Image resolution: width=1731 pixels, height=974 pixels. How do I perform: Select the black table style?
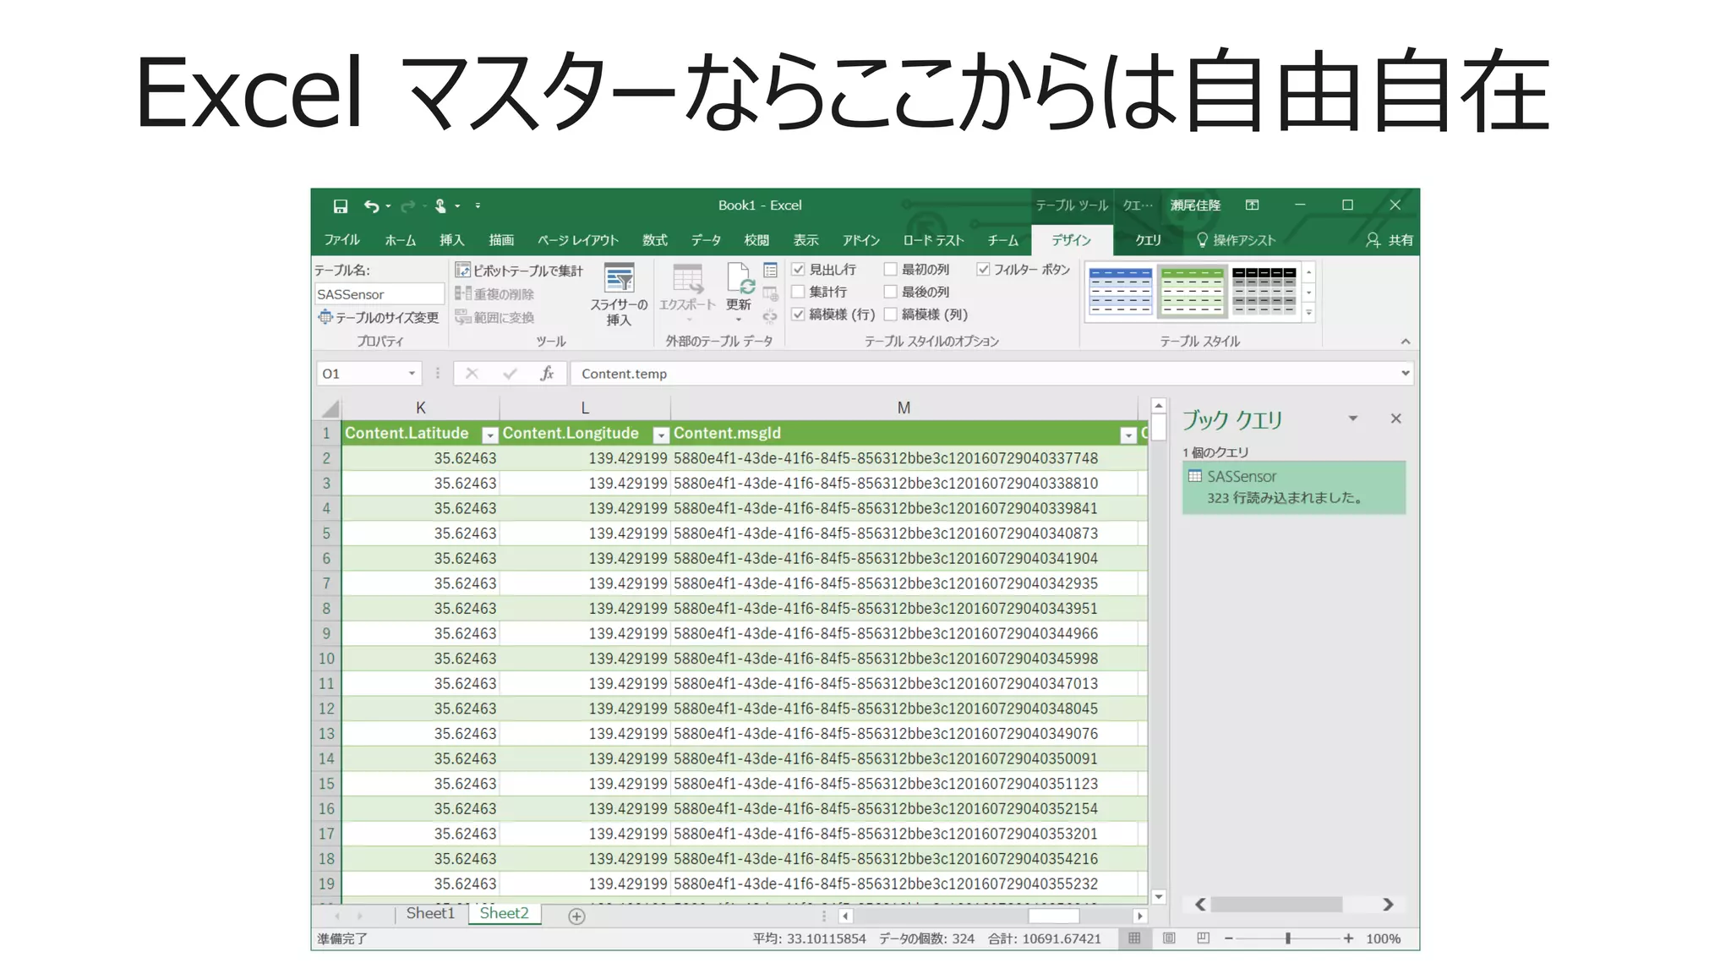[x=1264, y=291]
